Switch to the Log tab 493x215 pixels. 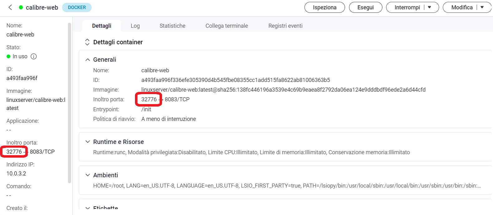[x=135, y=26]
